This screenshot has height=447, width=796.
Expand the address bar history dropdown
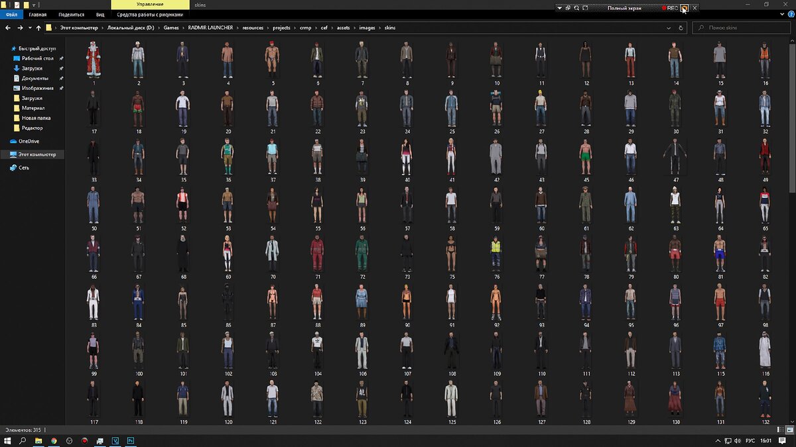(x=669, y=28)
